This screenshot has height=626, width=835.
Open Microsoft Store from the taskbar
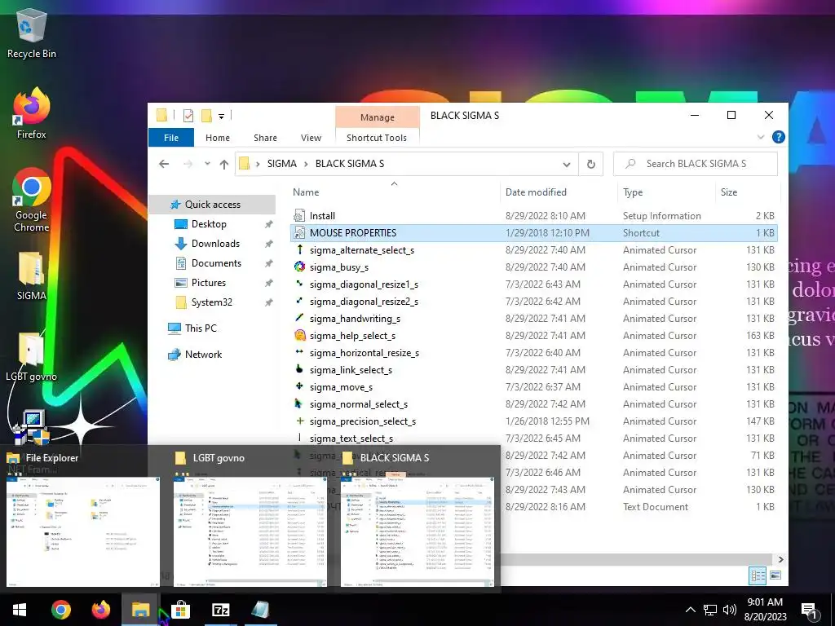pyautogui.click(x=181, y=610)
